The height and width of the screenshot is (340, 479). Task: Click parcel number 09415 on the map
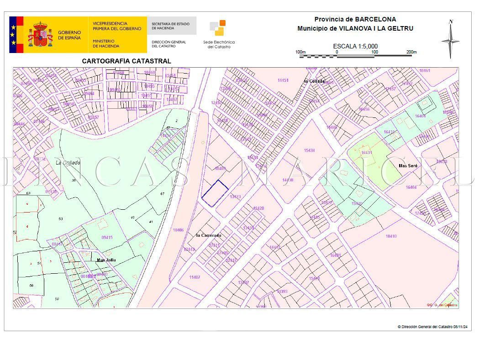107,237
